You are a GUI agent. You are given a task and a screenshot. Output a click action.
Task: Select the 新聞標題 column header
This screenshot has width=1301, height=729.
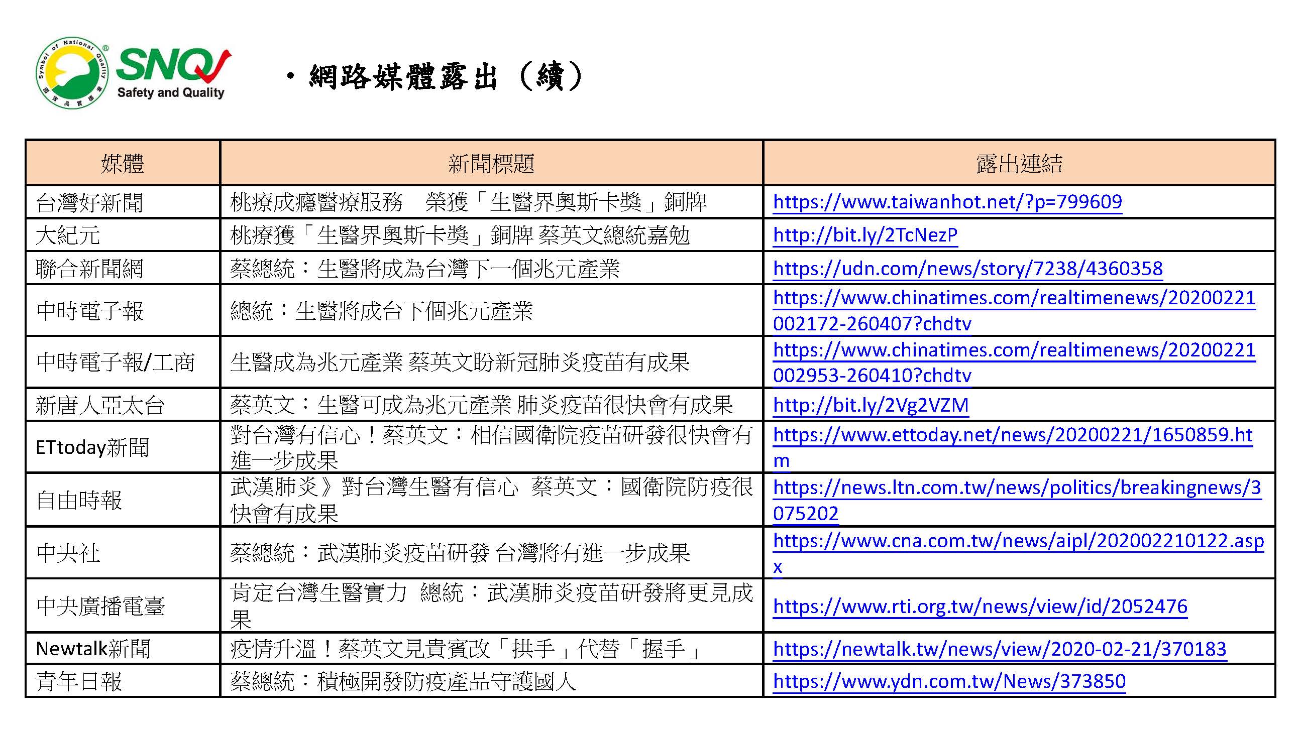click(x=491, y=163)
